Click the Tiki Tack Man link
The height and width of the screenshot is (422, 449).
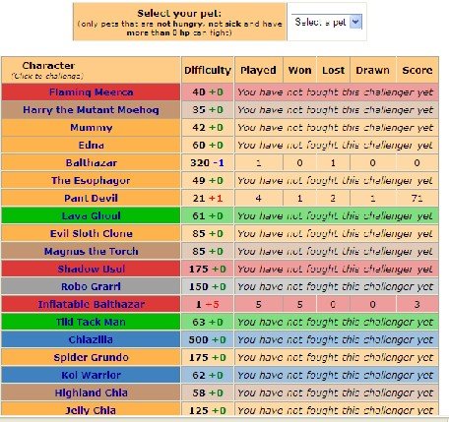tap(92, 323)
